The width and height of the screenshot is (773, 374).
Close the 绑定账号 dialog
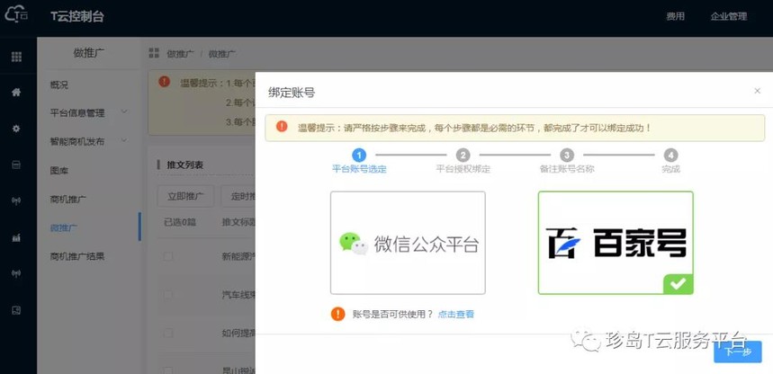tap(757, 91)
